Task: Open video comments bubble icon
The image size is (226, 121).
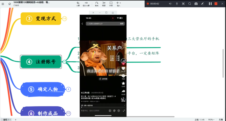Action: tap(123, 76)
